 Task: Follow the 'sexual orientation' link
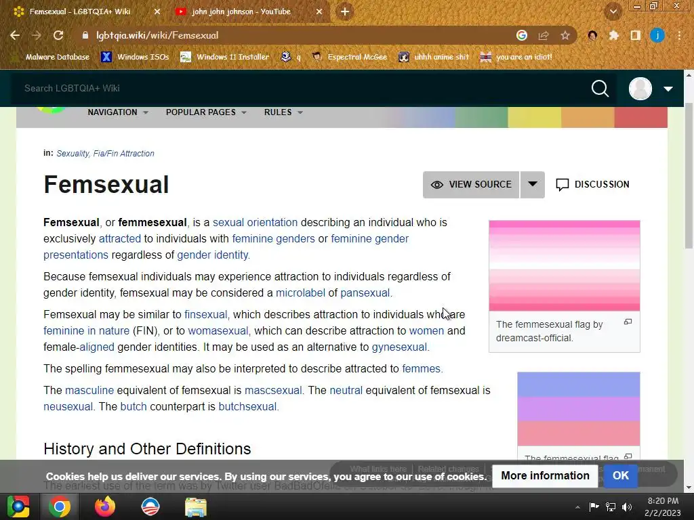pyautogui.click(x=255, y=222)
